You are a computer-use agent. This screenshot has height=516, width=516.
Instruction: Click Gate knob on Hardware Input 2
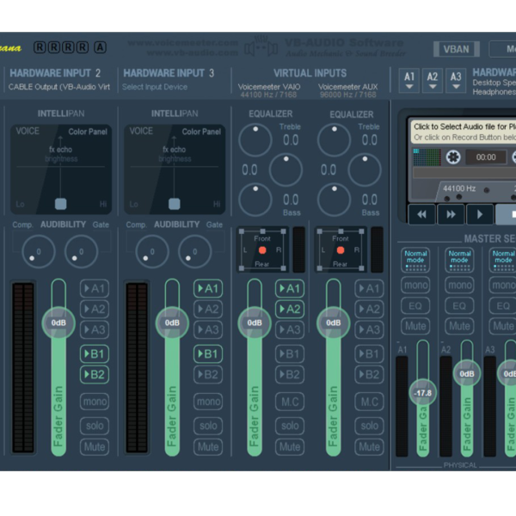82,252
